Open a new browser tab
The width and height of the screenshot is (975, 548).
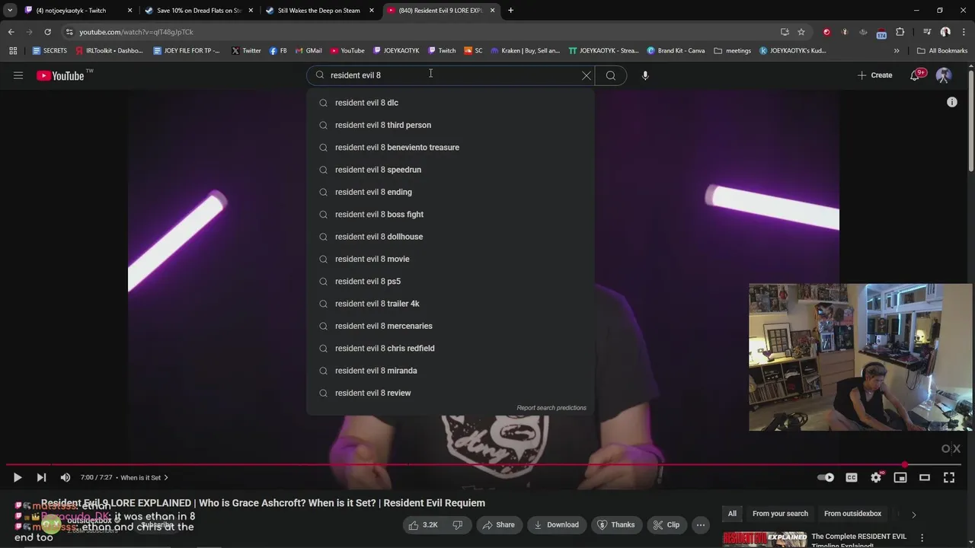pyautogui.click(x=510, y=11)
